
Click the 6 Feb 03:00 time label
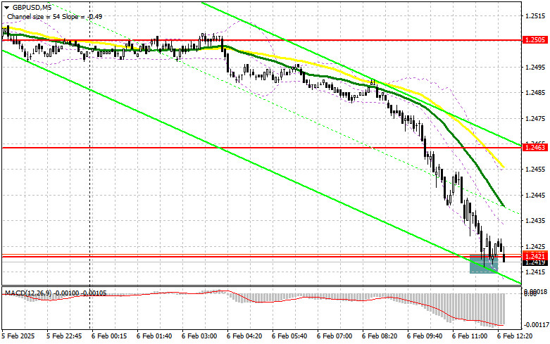coord(199,336)
